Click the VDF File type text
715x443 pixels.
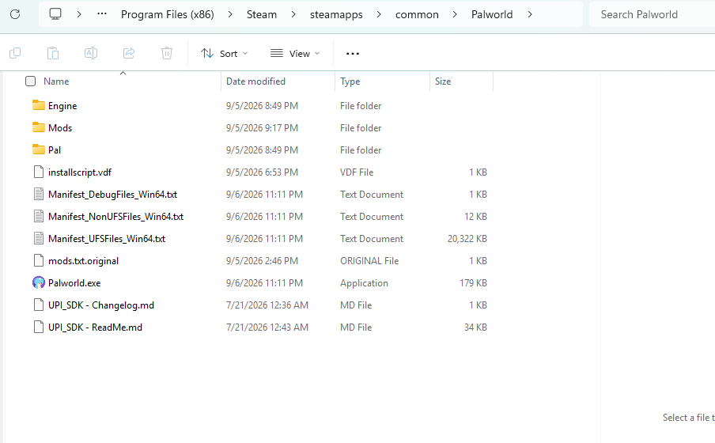point(357,172)
